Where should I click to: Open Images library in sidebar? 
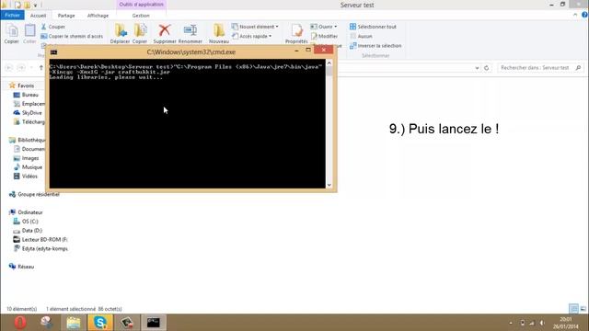pyautogui.click(x=27, y=158)
